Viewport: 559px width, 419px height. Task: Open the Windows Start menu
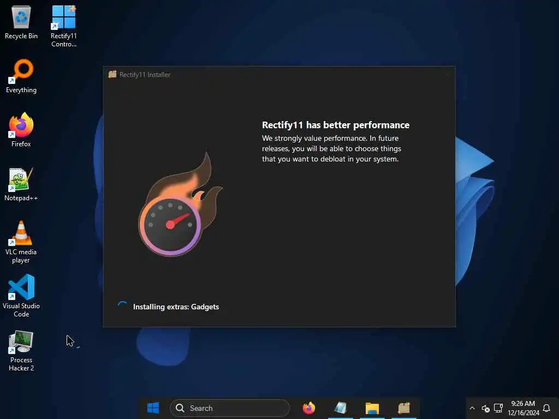click(x=153, y=408)
